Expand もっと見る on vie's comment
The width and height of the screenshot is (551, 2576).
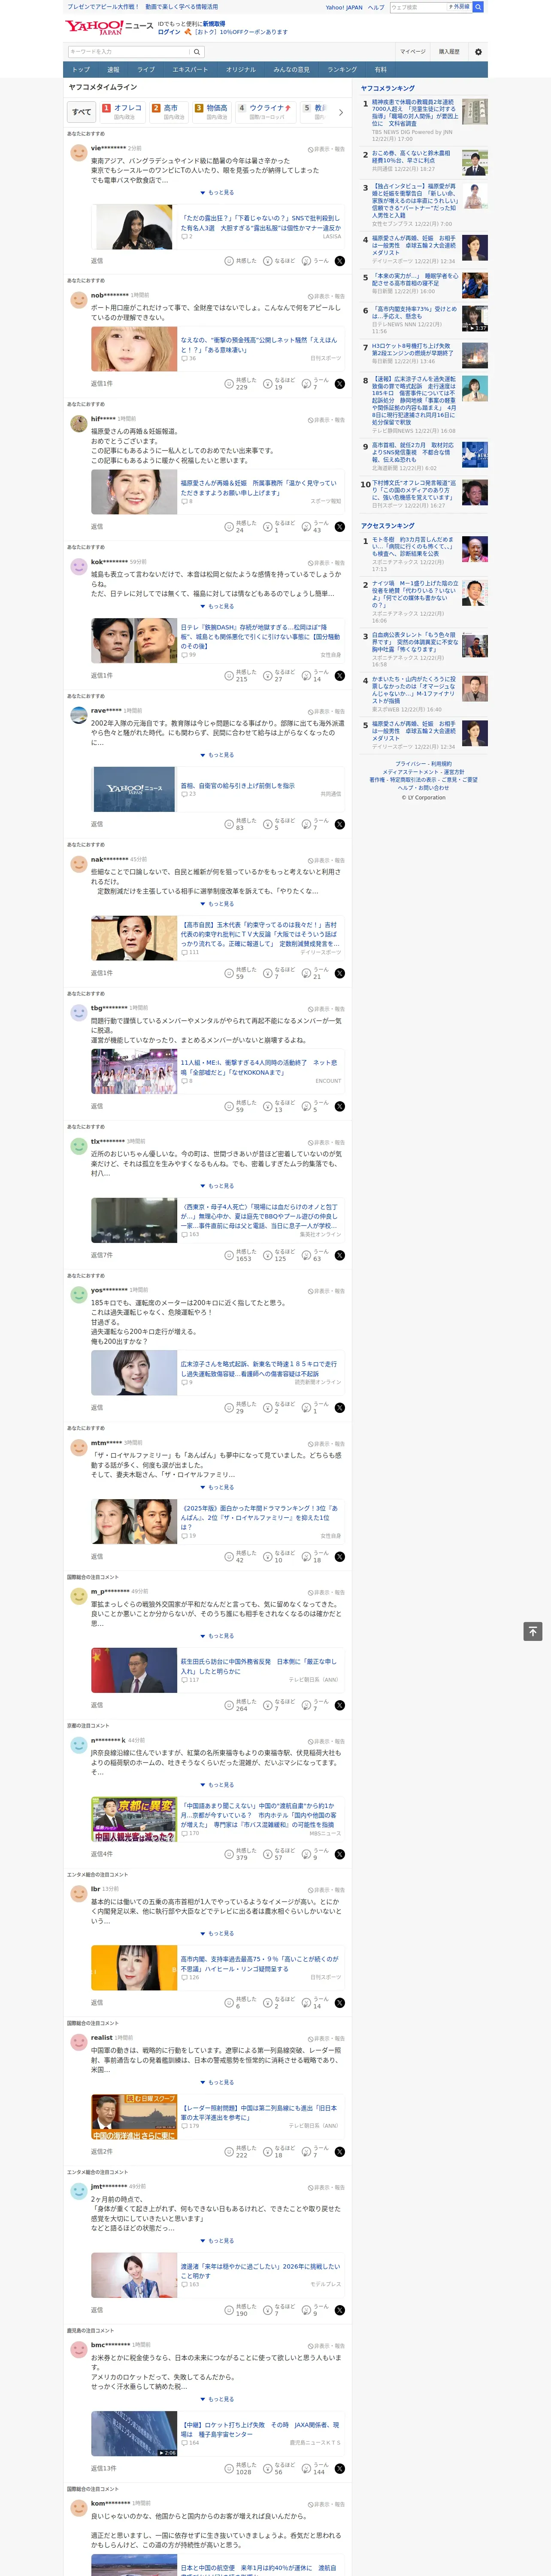(x=217, y=193)
